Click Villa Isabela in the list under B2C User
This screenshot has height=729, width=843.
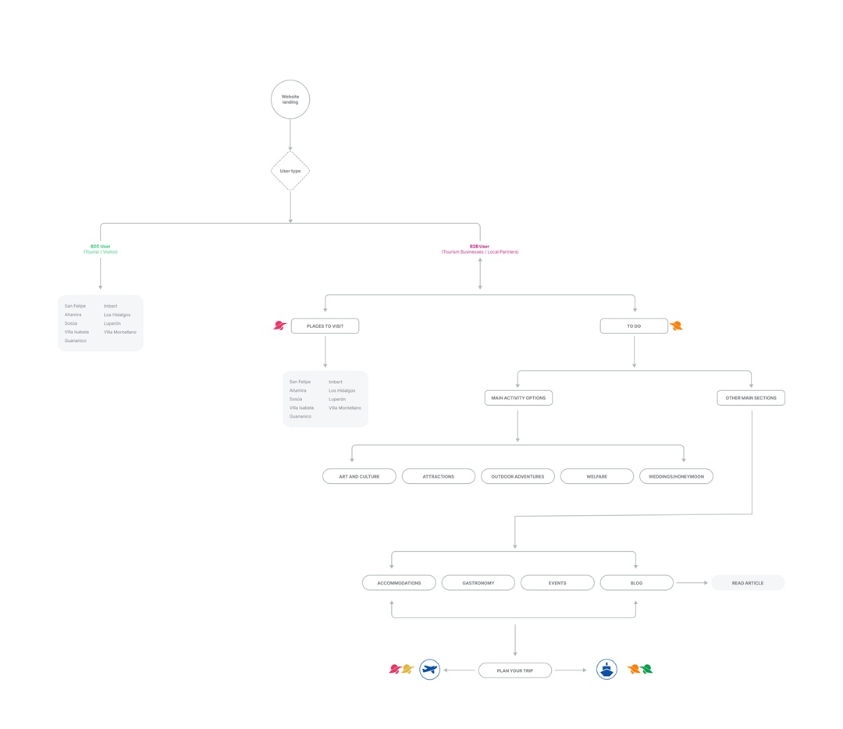click(76, 332)
